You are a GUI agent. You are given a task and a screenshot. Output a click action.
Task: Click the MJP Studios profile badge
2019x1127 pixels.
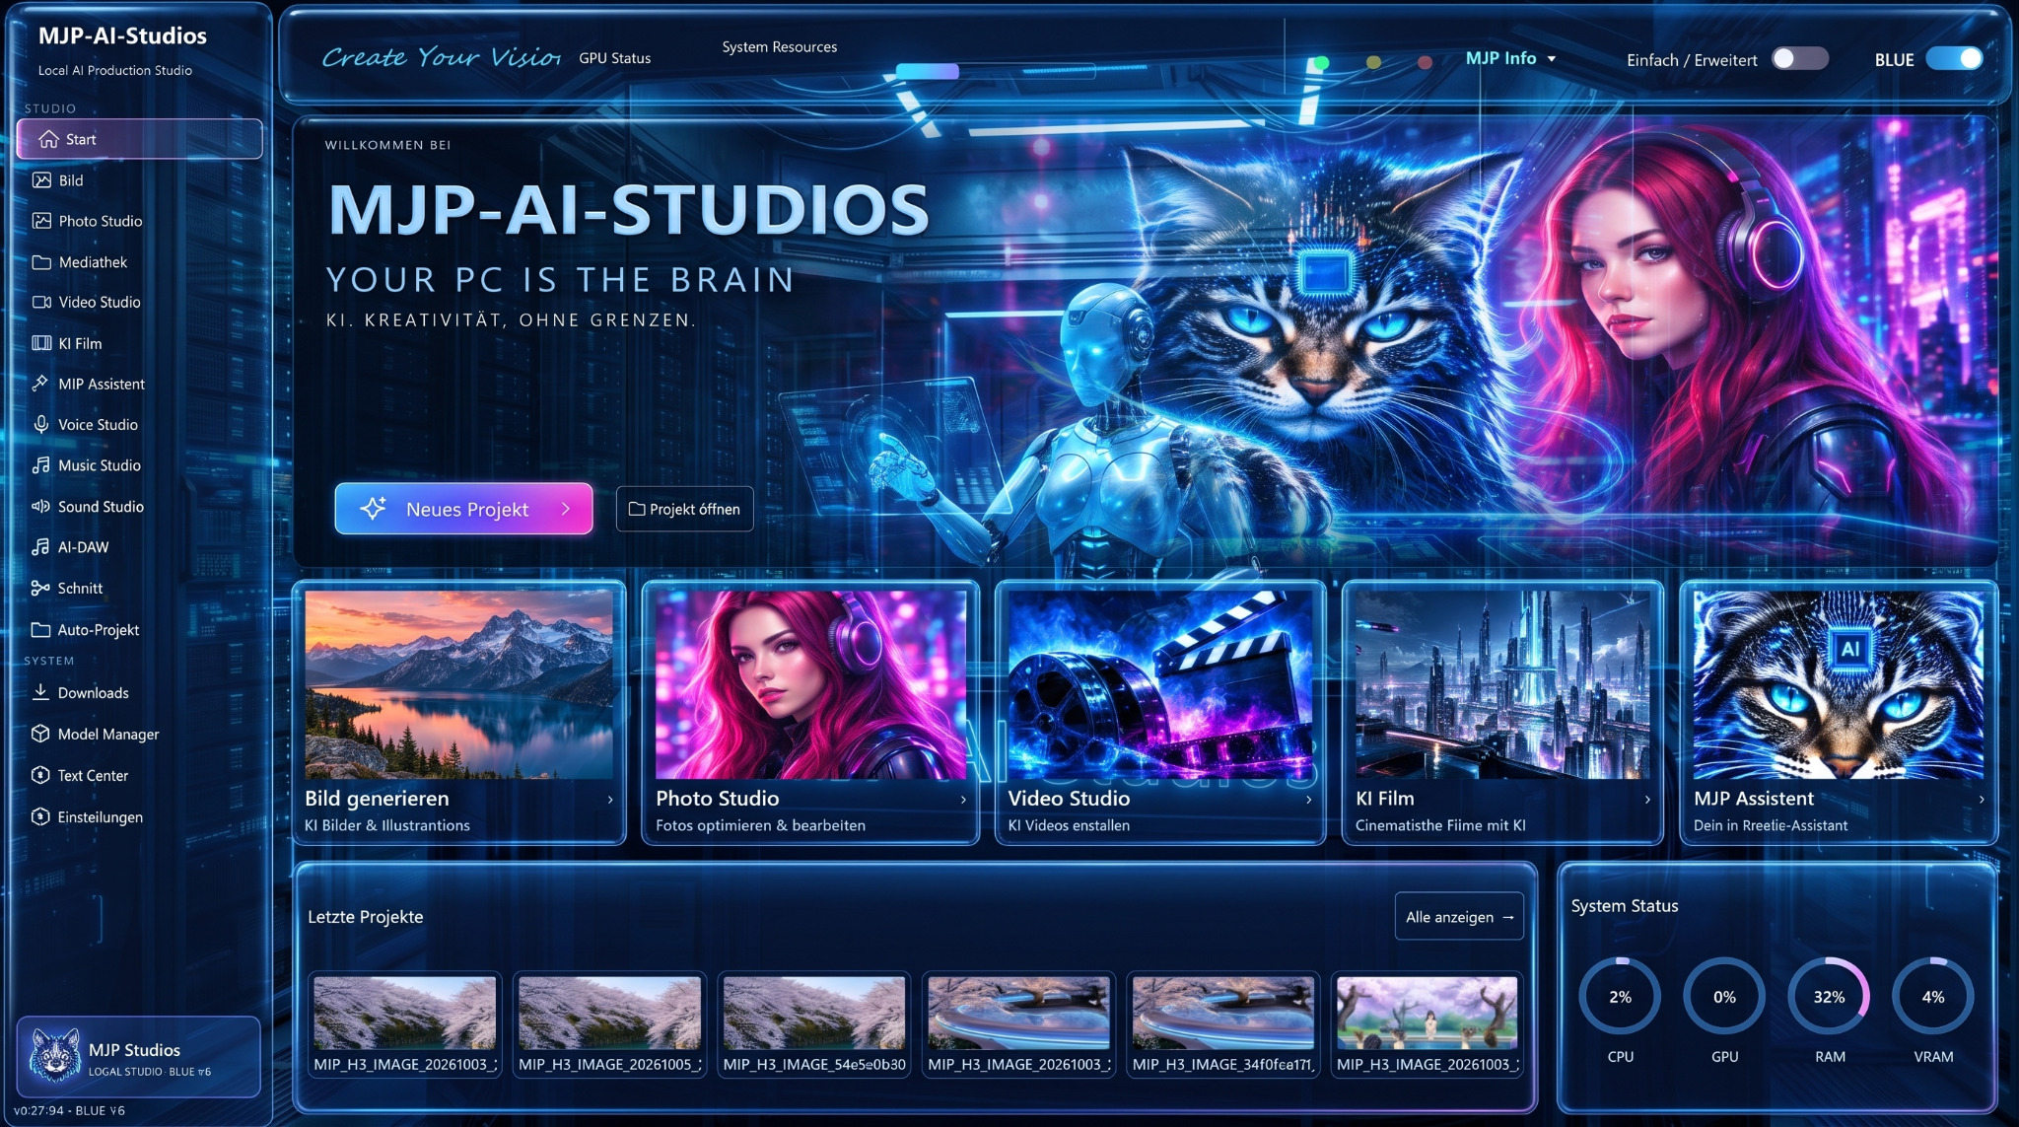tap(139, 1057)
